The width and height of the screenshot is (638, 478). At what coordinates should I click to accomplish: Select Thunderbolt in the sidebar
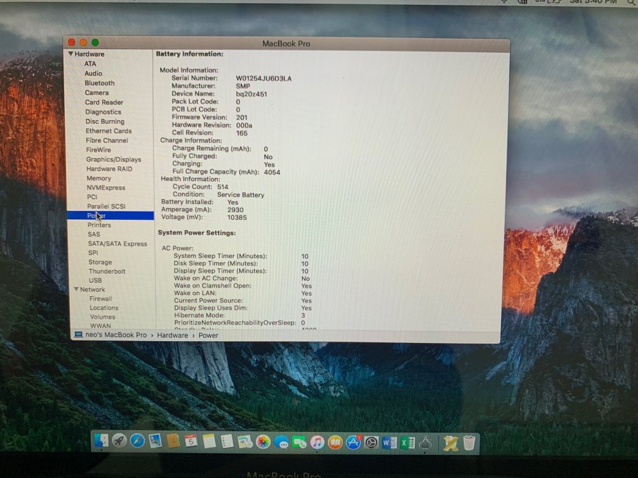107,271
